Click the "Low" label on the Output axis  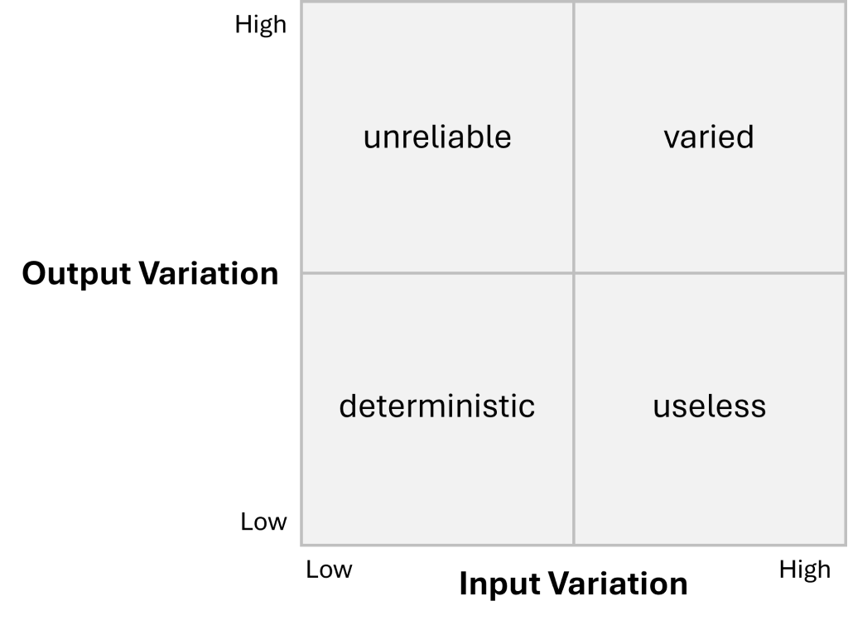point(264,522)
